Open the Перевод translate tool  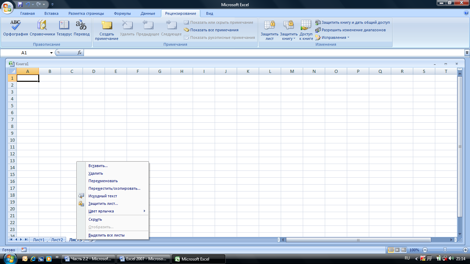coord(82,29)
